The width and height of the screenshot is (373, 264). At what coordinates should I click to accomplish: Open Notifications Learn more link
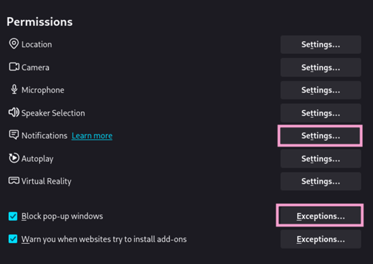click(x=92, y=136)
